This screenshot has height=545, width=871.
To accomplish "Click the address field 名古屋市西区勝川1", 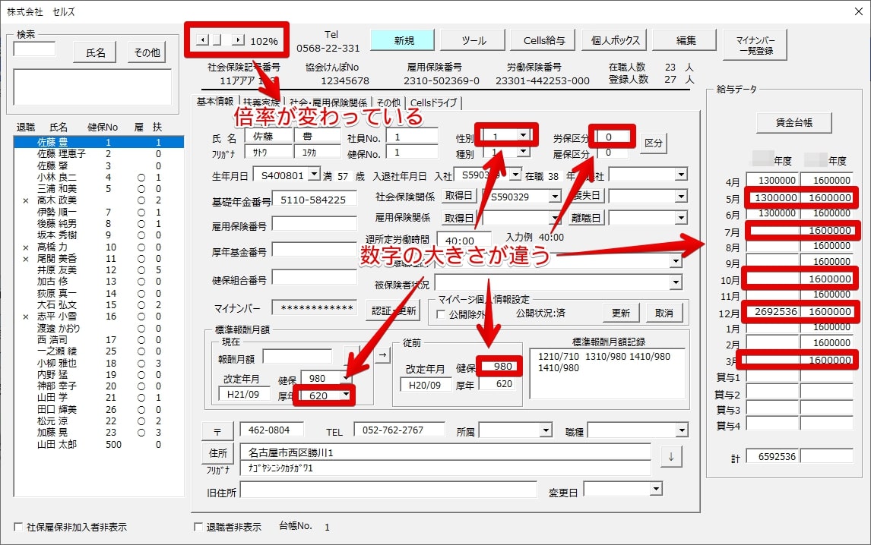I will (445, 452).
